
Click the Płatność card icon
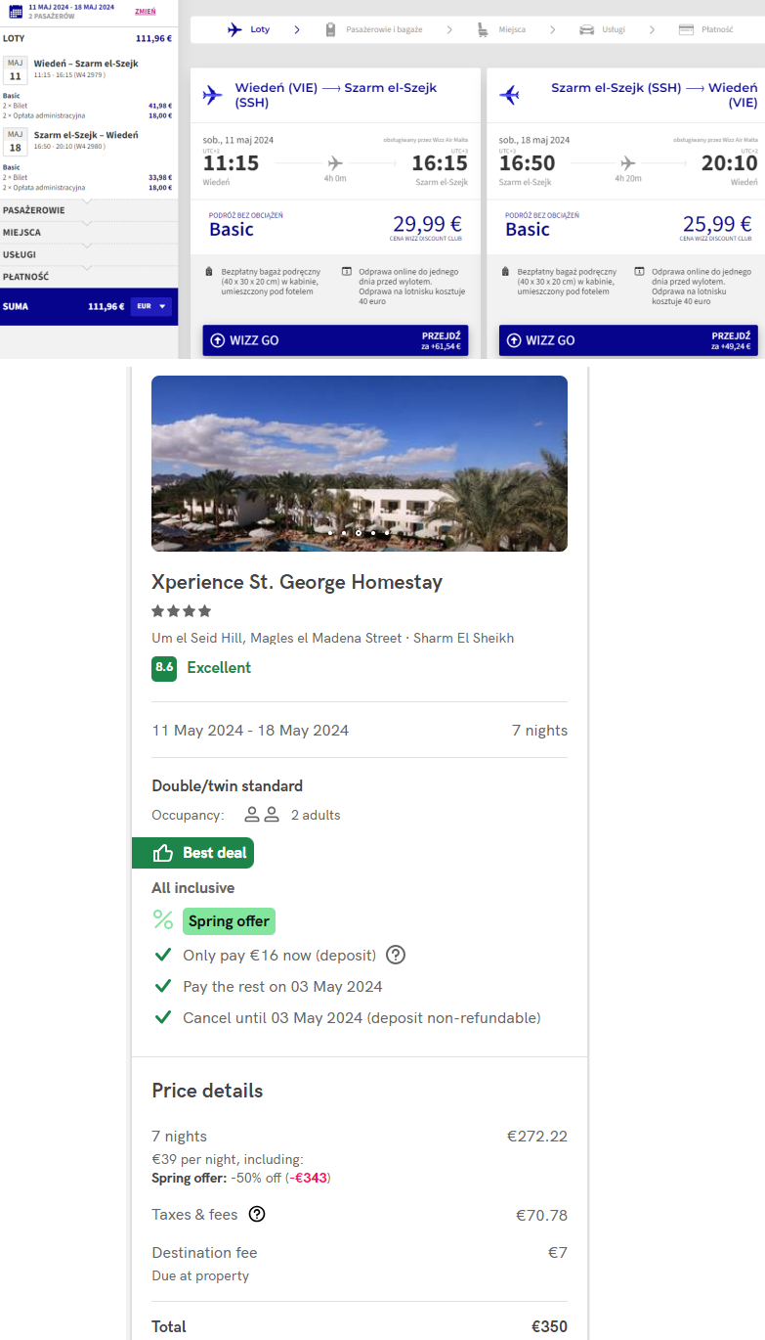(x=687, y=30)
